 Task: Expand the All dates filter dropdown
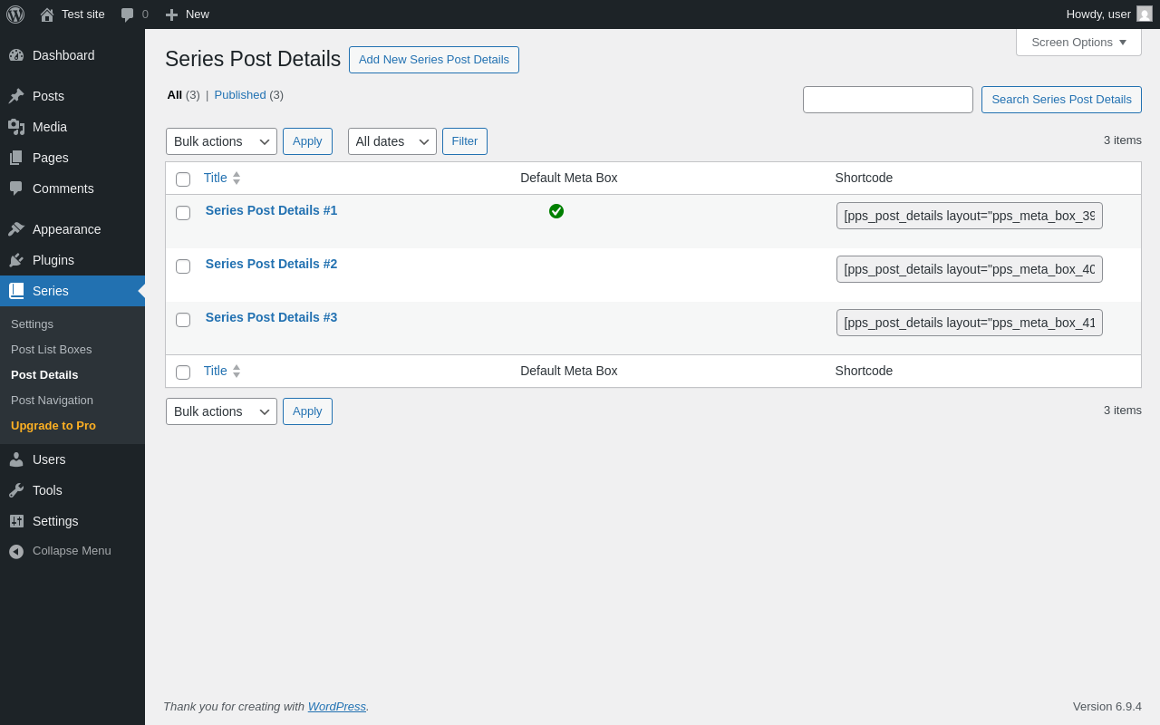[391, 141]
